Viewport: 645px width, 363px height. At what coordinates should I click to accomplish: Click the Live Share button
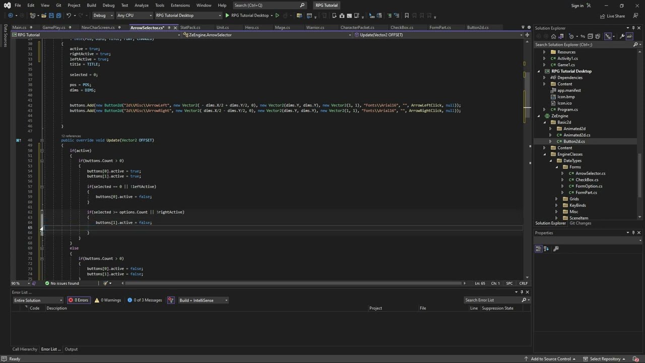point(612,16)
